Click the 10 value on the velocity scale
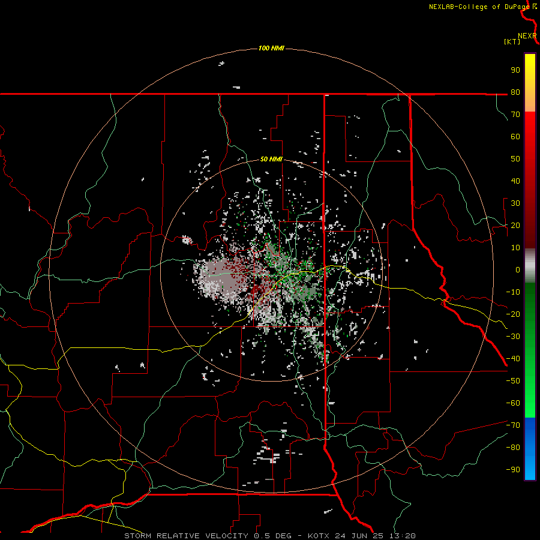Image resolution: width=540 pixels, height=540 pixels. click(515, 248)
